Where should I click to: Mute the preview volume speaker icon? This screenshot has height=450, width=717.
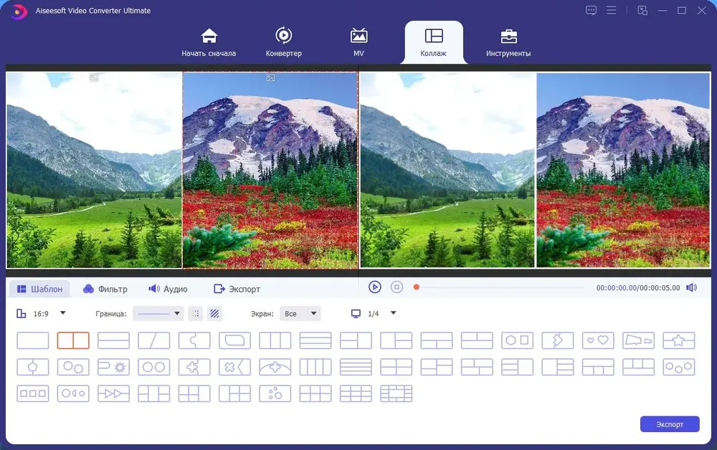[691, 287]
